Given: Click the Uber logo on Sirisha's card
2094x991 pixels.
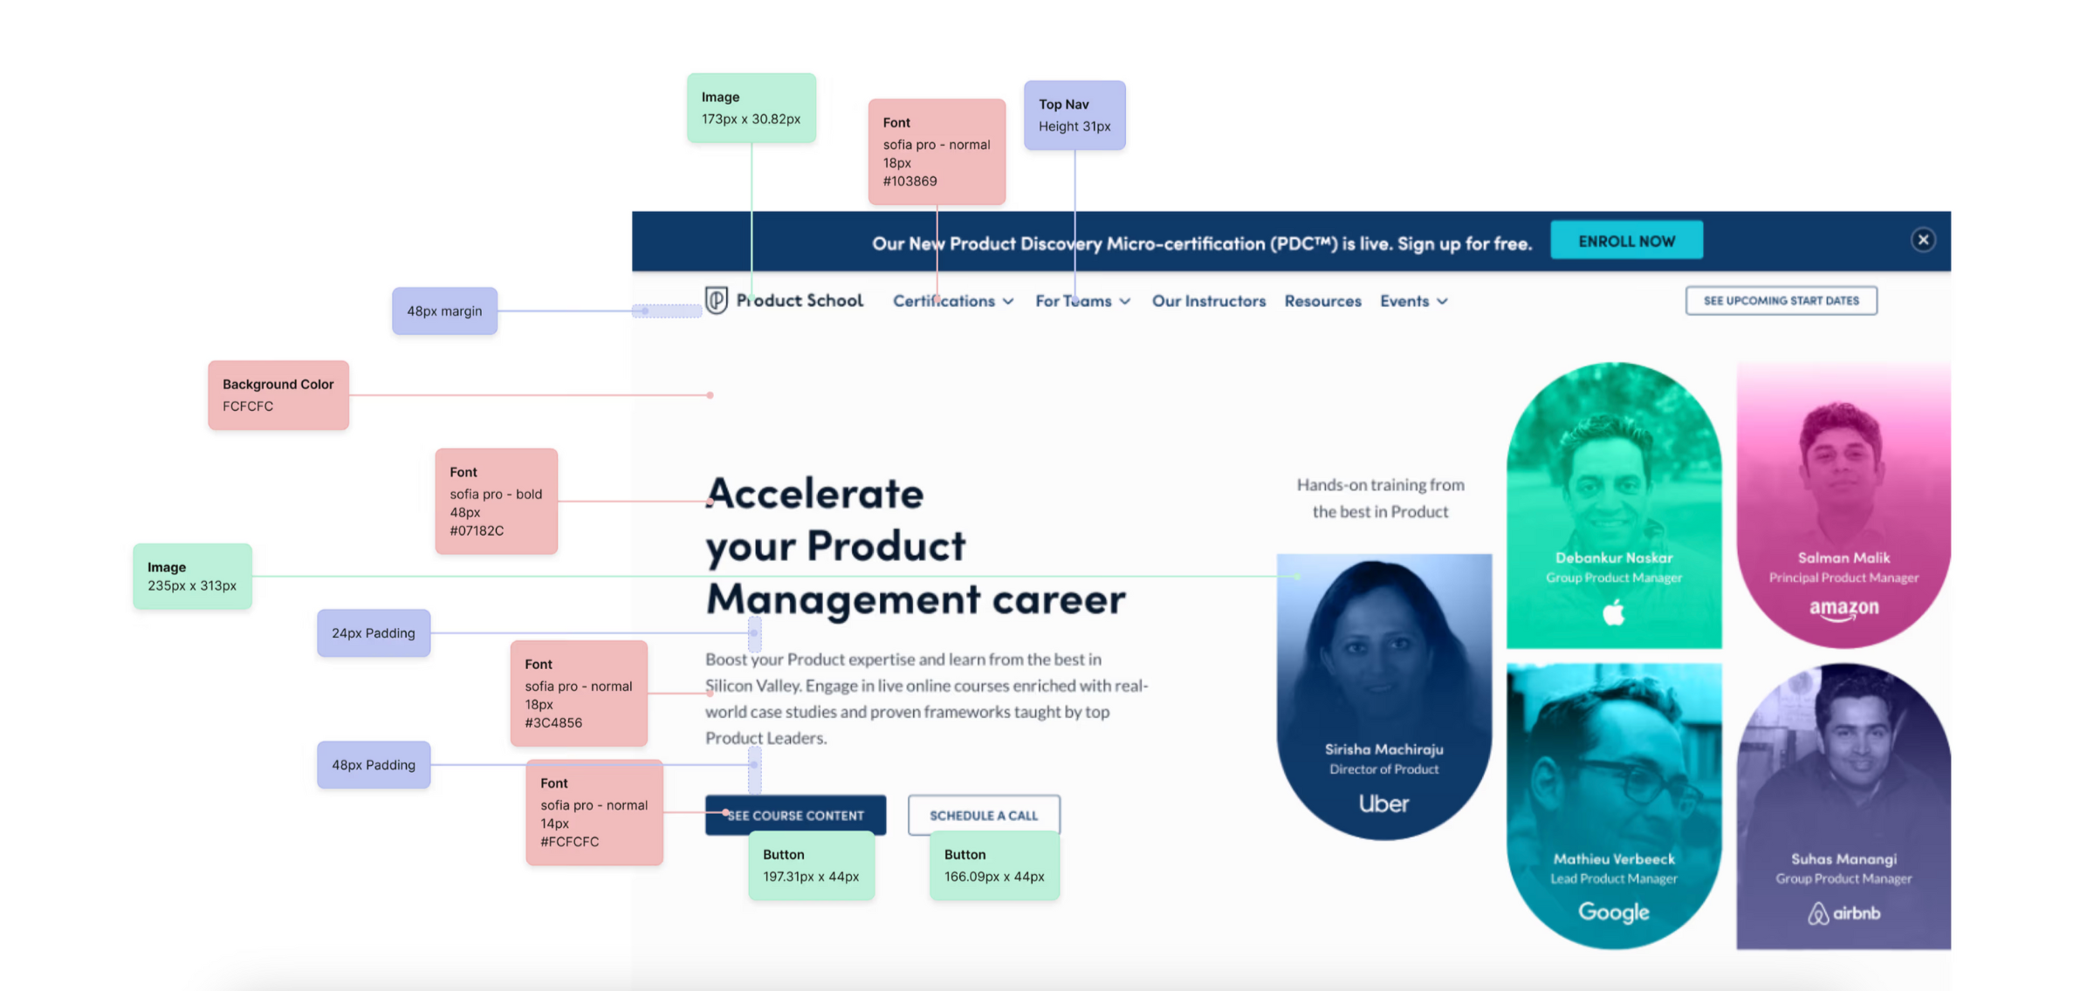Looking at the screenshot, I should point(1383,803).
